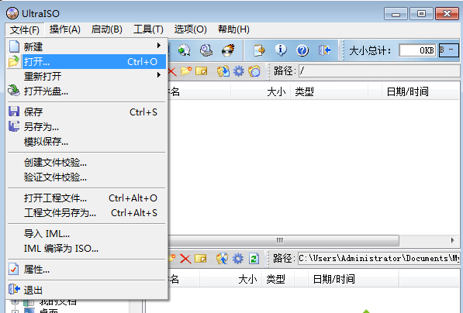Create new folder in the ISO pane toolbar
The image size is (463, 313).
pos(186,71)
